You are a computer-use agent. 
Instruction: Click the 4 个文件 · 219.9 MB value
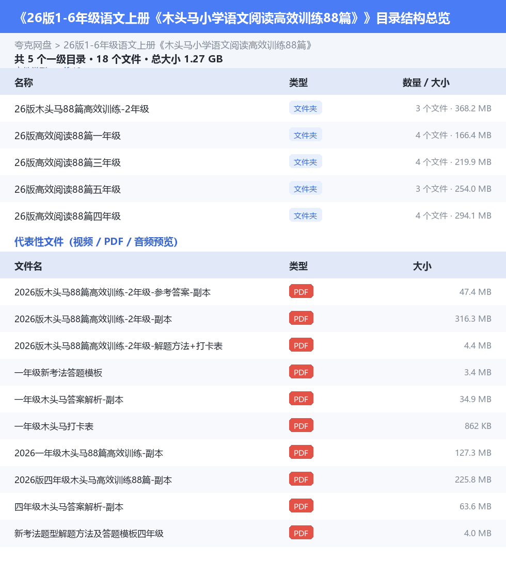453,162
